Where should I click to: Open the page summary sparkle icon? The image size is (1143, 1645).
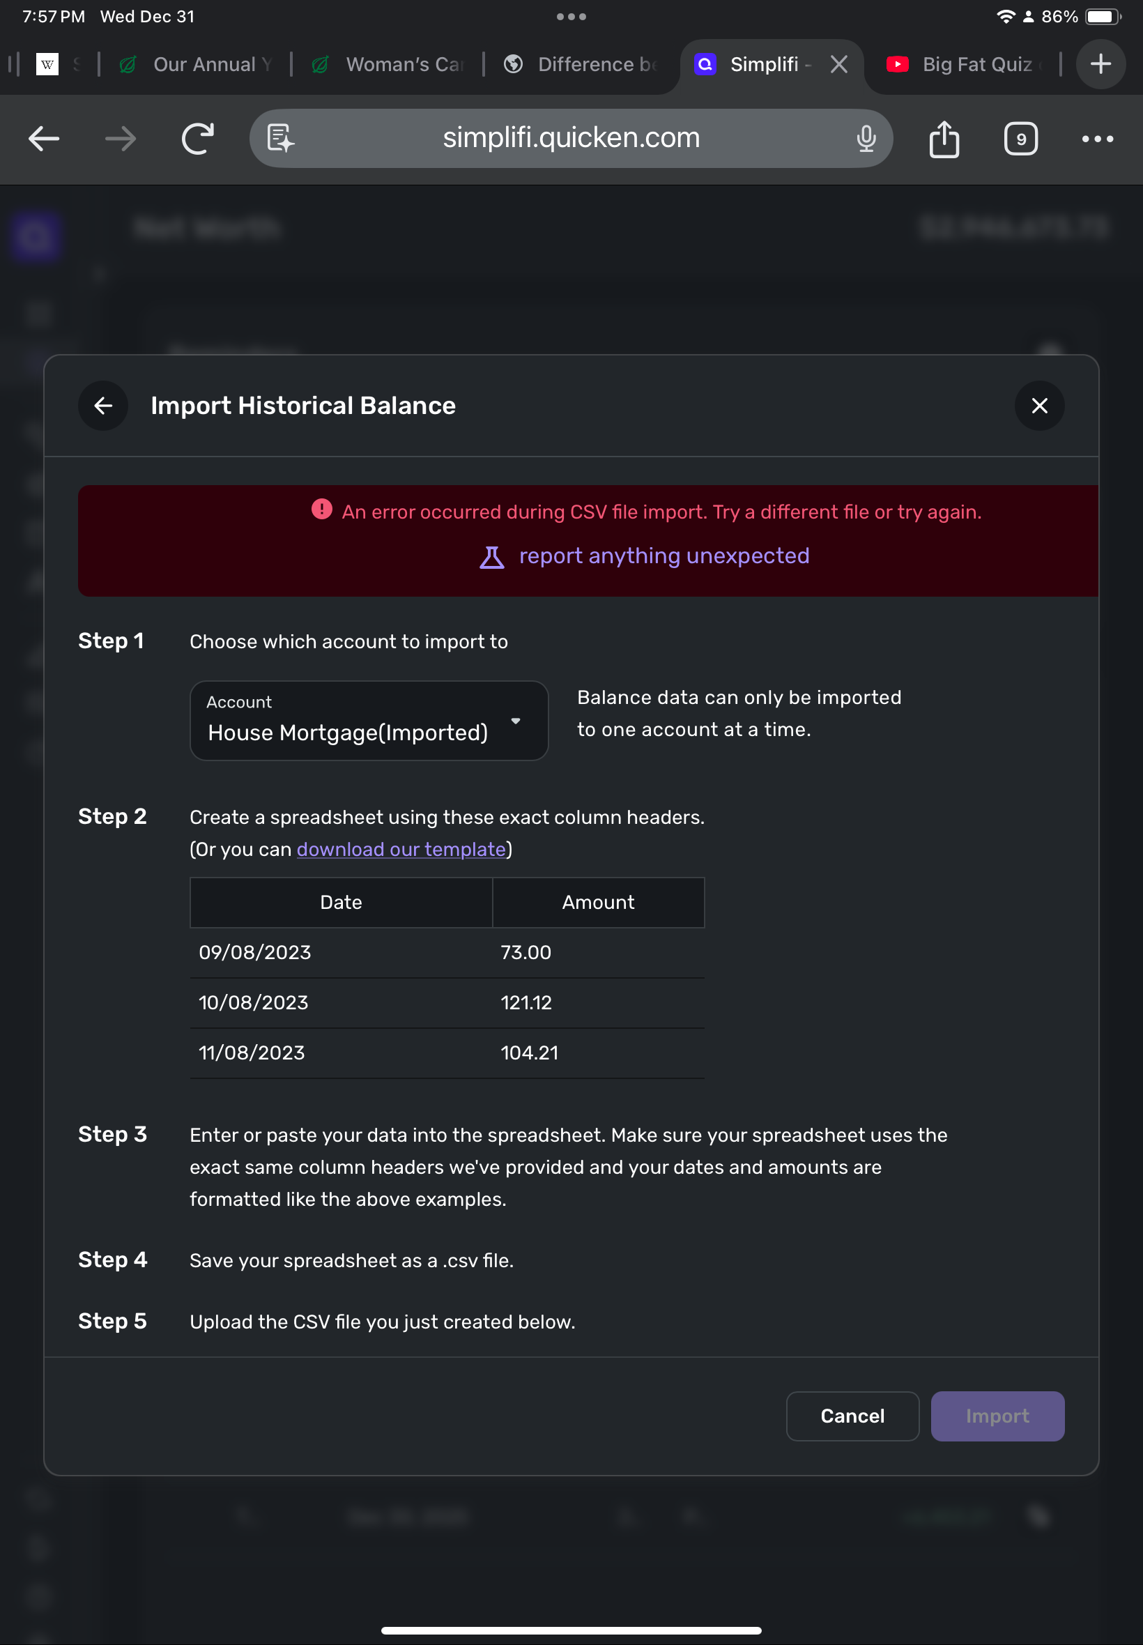pos(281,139)
